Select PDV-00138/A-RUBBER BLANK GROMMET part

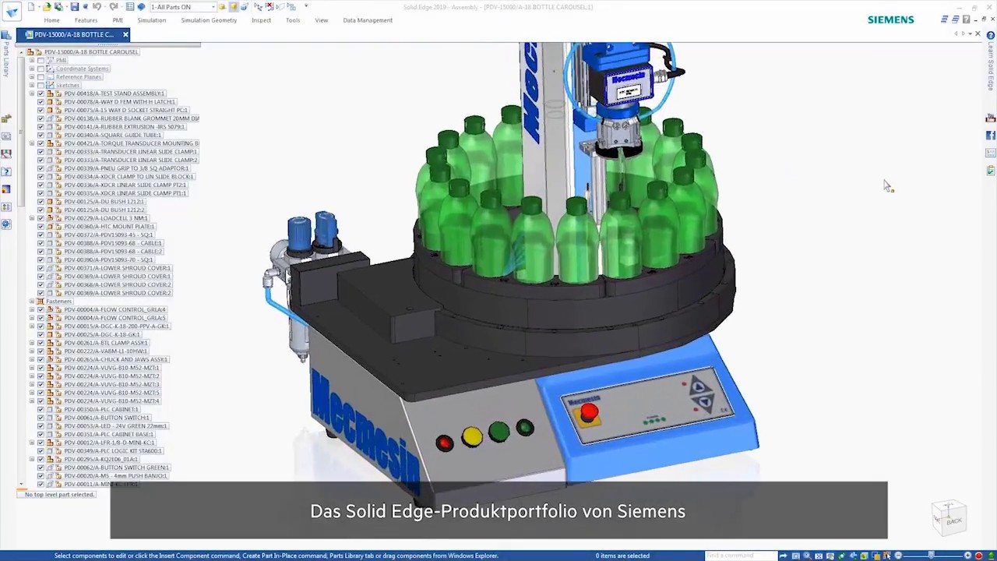click(x=131, y=118)
